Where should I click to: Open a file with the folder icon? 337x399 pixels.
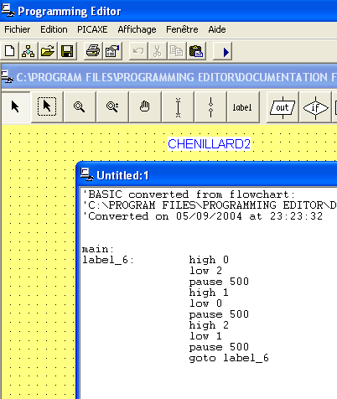pos(48,51)
